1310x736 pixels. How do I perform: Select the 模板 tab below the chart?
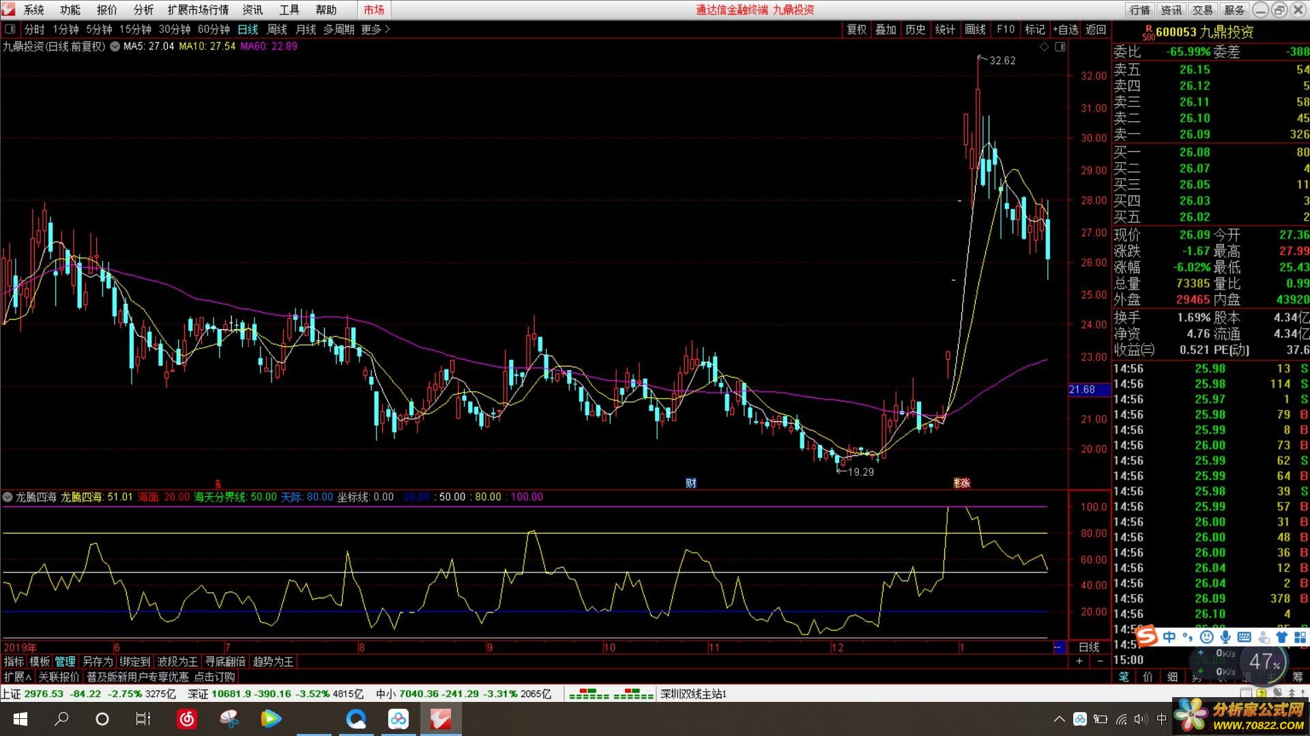click(x=40, y=662)
